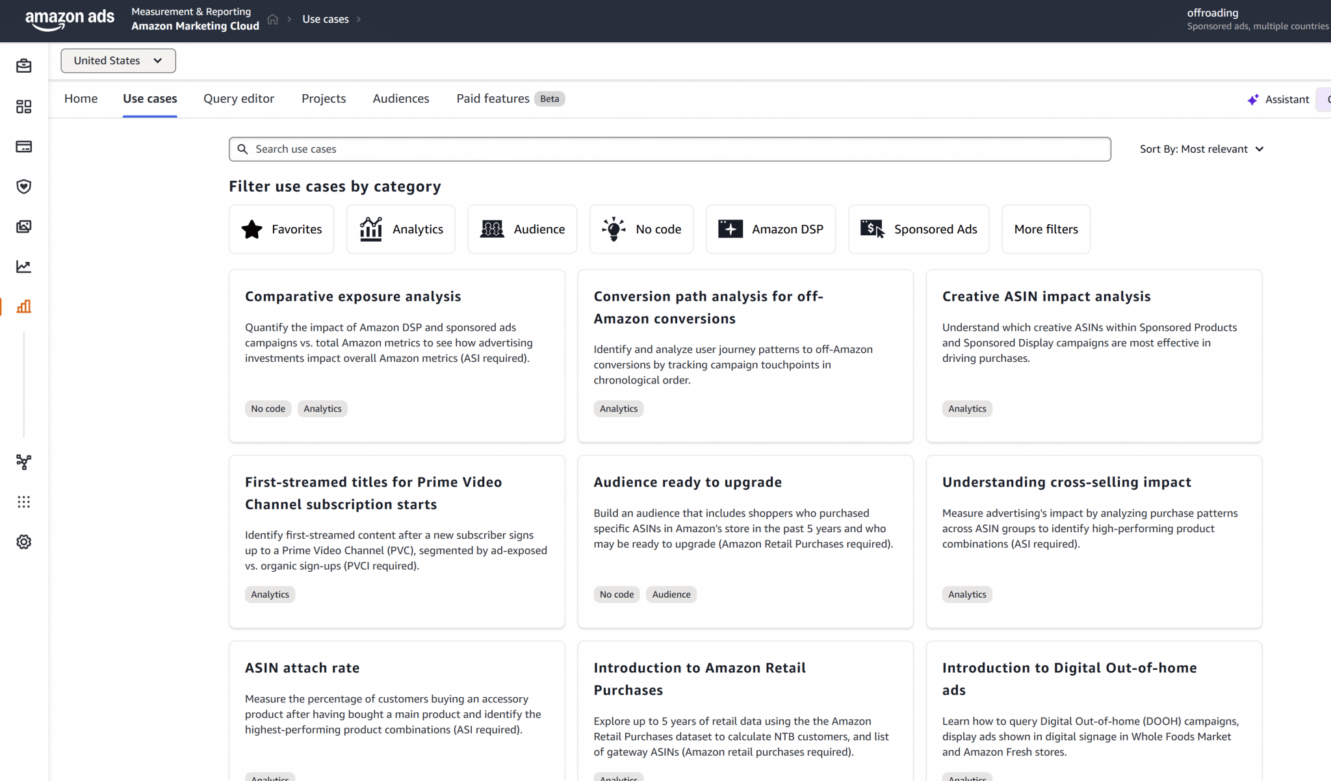Open the shield heart icon in sidebar
Image resolution: width=1331 pixels, height=781 pixels.
point(24,186)
